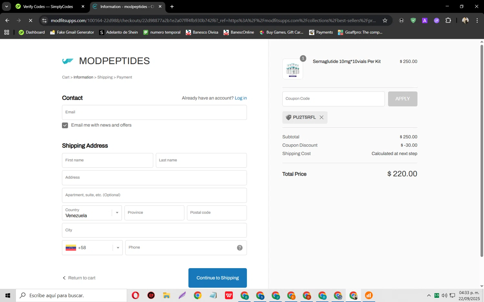Focus the Last name field
Image resolution: width=484 pixels, height=302 pixels.
201,160
